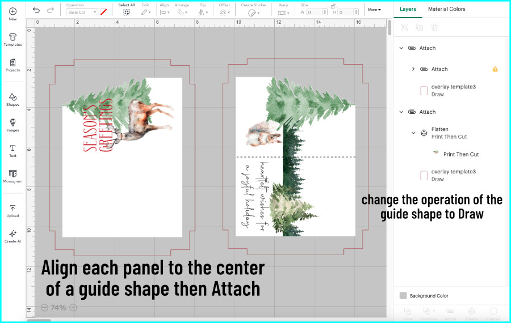The width and height of the screenshot is (511, 323).
Task: Open the Edit pencil menu
Action: [x=146, y=12]
